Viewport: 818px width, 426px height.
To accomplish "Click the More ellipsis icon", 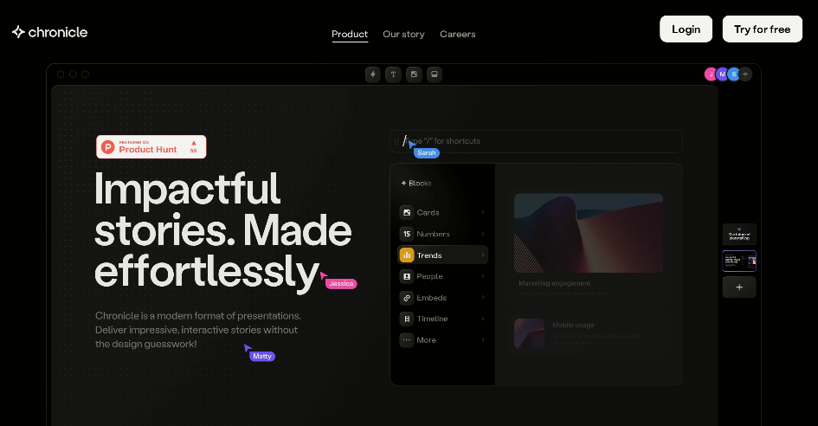I will click(407, 340).
